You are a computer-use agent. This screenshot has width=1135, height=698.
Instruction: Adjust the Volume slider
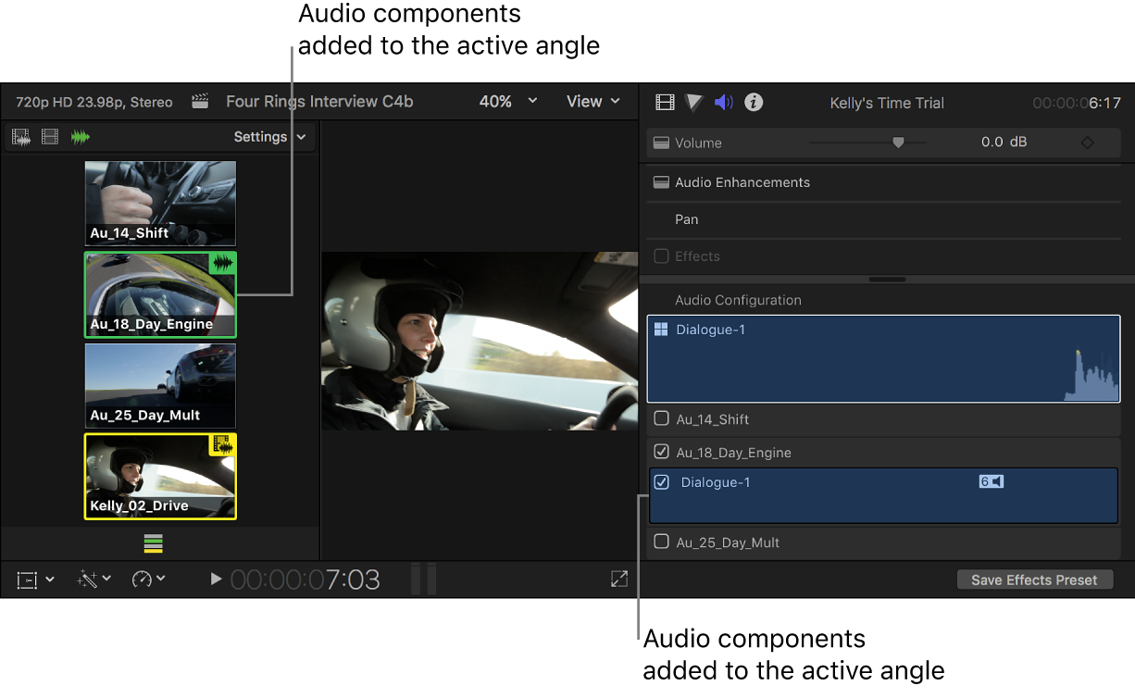tap(897, 143)
